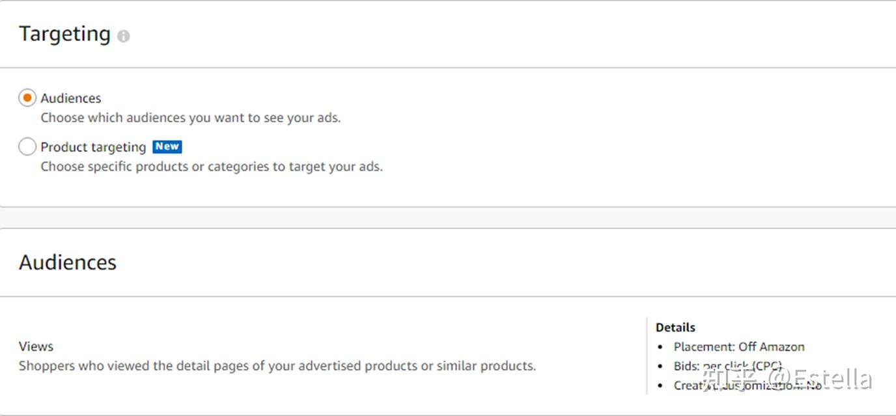Screen dimensions: 896x416
Task: Click the large Audiences section heading
Action: (68, 262)
